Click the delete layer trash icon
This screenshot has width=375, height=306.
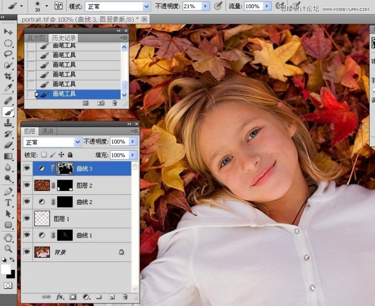[x=125, y=297]
